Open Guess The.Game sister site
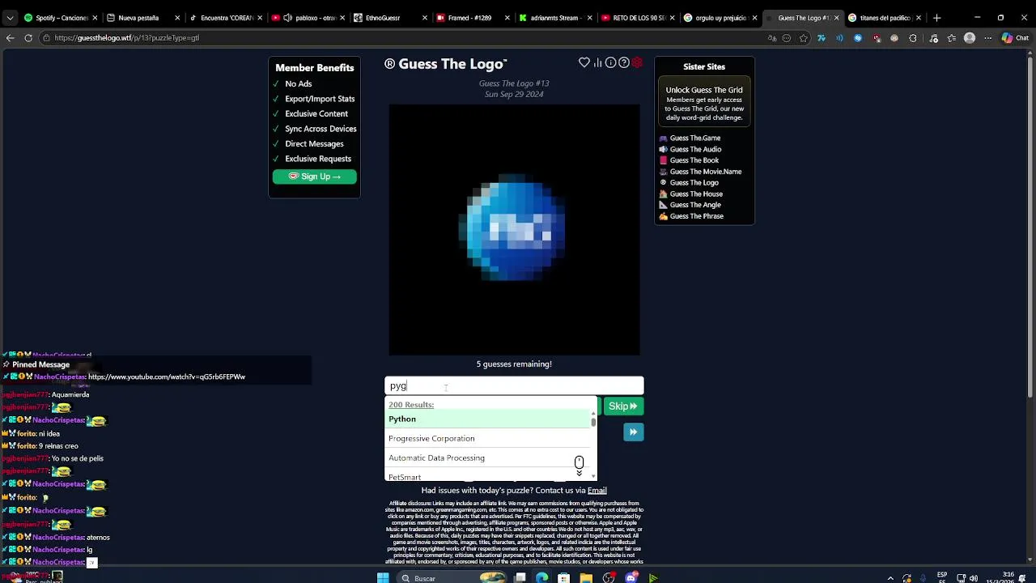 [x=694, y=138]
